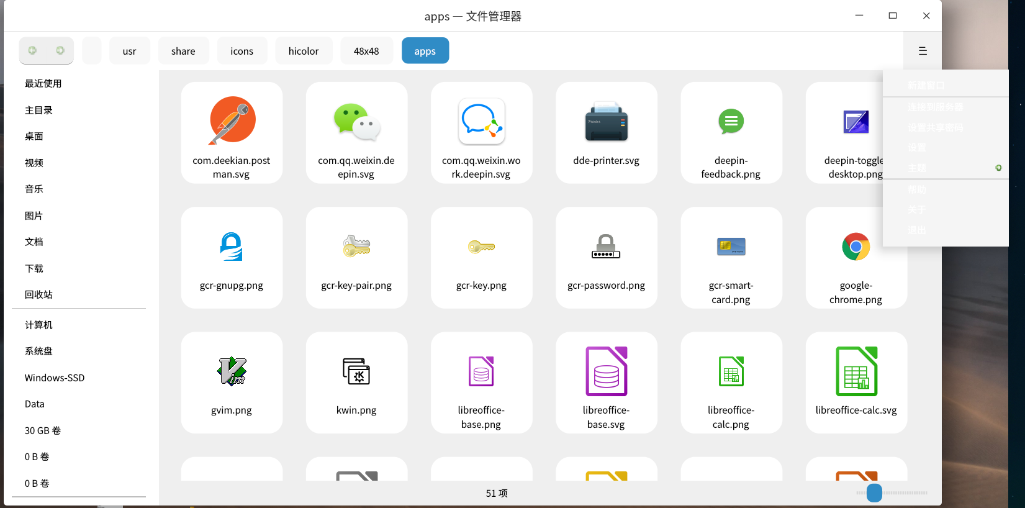Viewport: 1025px width, 508px height.
Task: Select the gcr-key-pair.png file
Action: pyautogui.click(x=356, y=257)
